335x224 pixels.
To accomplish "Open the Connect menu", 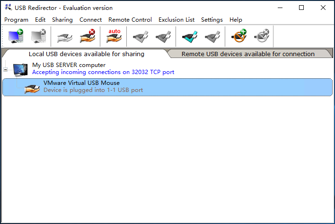I will tap(90, 20).
